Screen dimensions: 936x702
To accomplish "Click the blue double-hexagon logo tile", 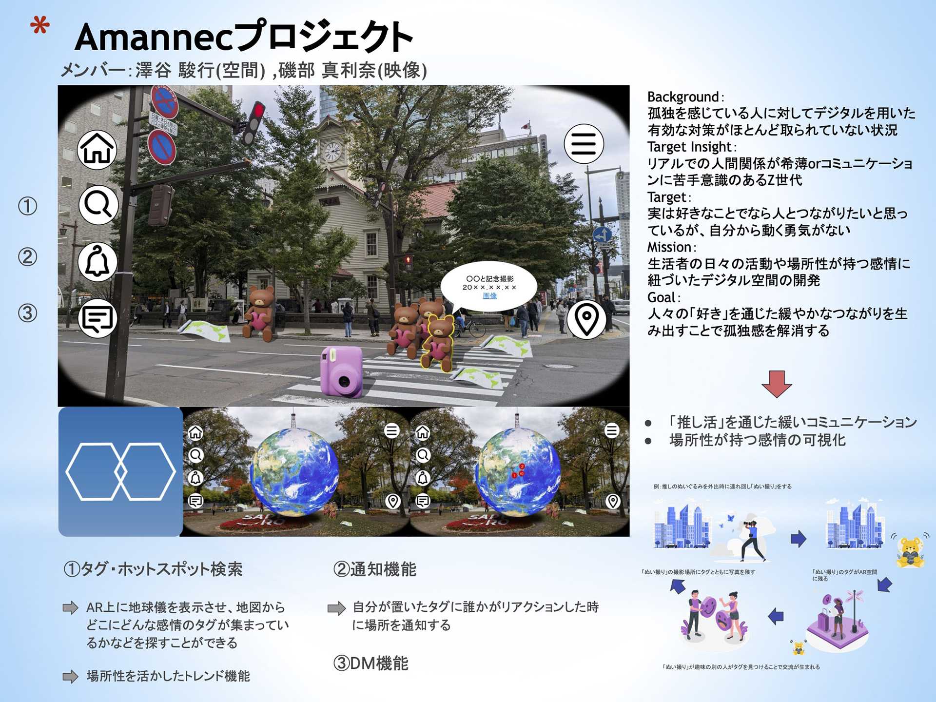I will tap(120, 471).
